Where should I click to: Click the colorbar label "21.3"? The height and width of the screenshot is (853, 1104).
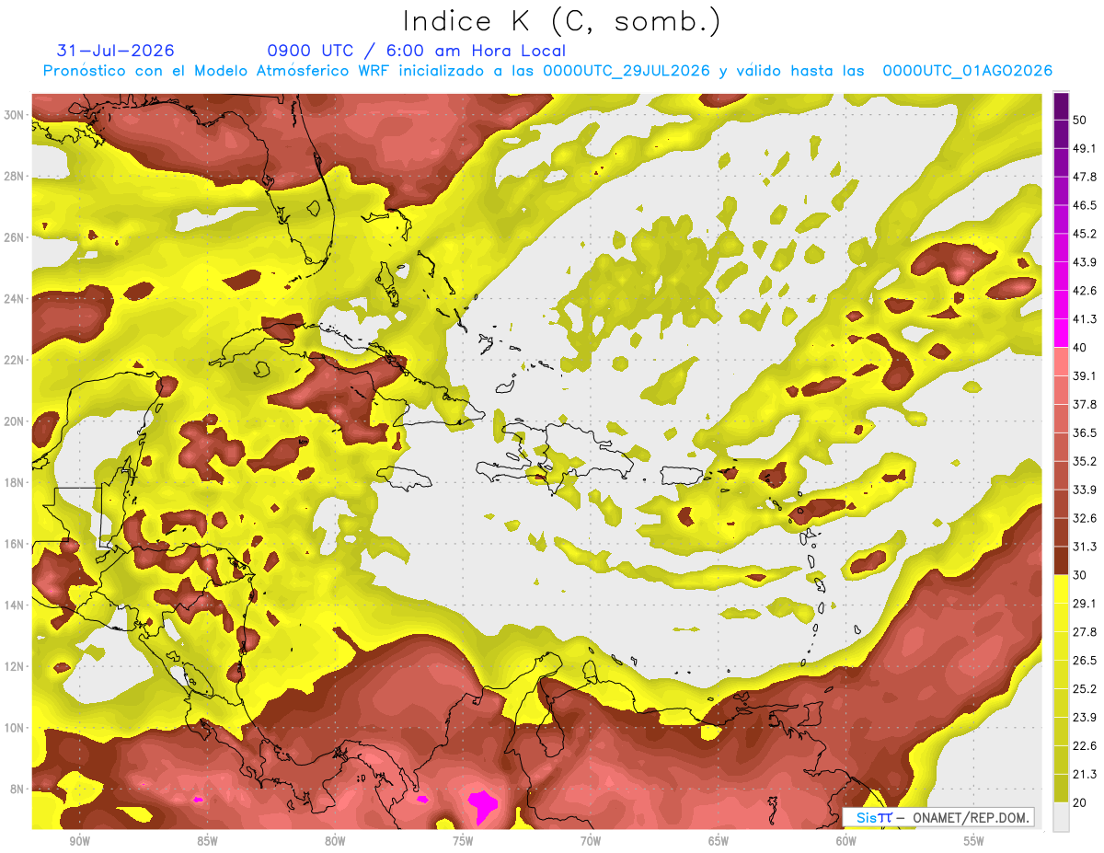pyautogui.click(x=1085, y=774)
